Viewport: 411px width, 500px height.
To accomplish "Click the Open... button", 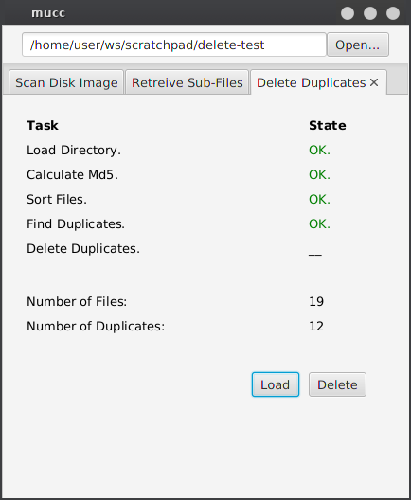I will 358,45.
